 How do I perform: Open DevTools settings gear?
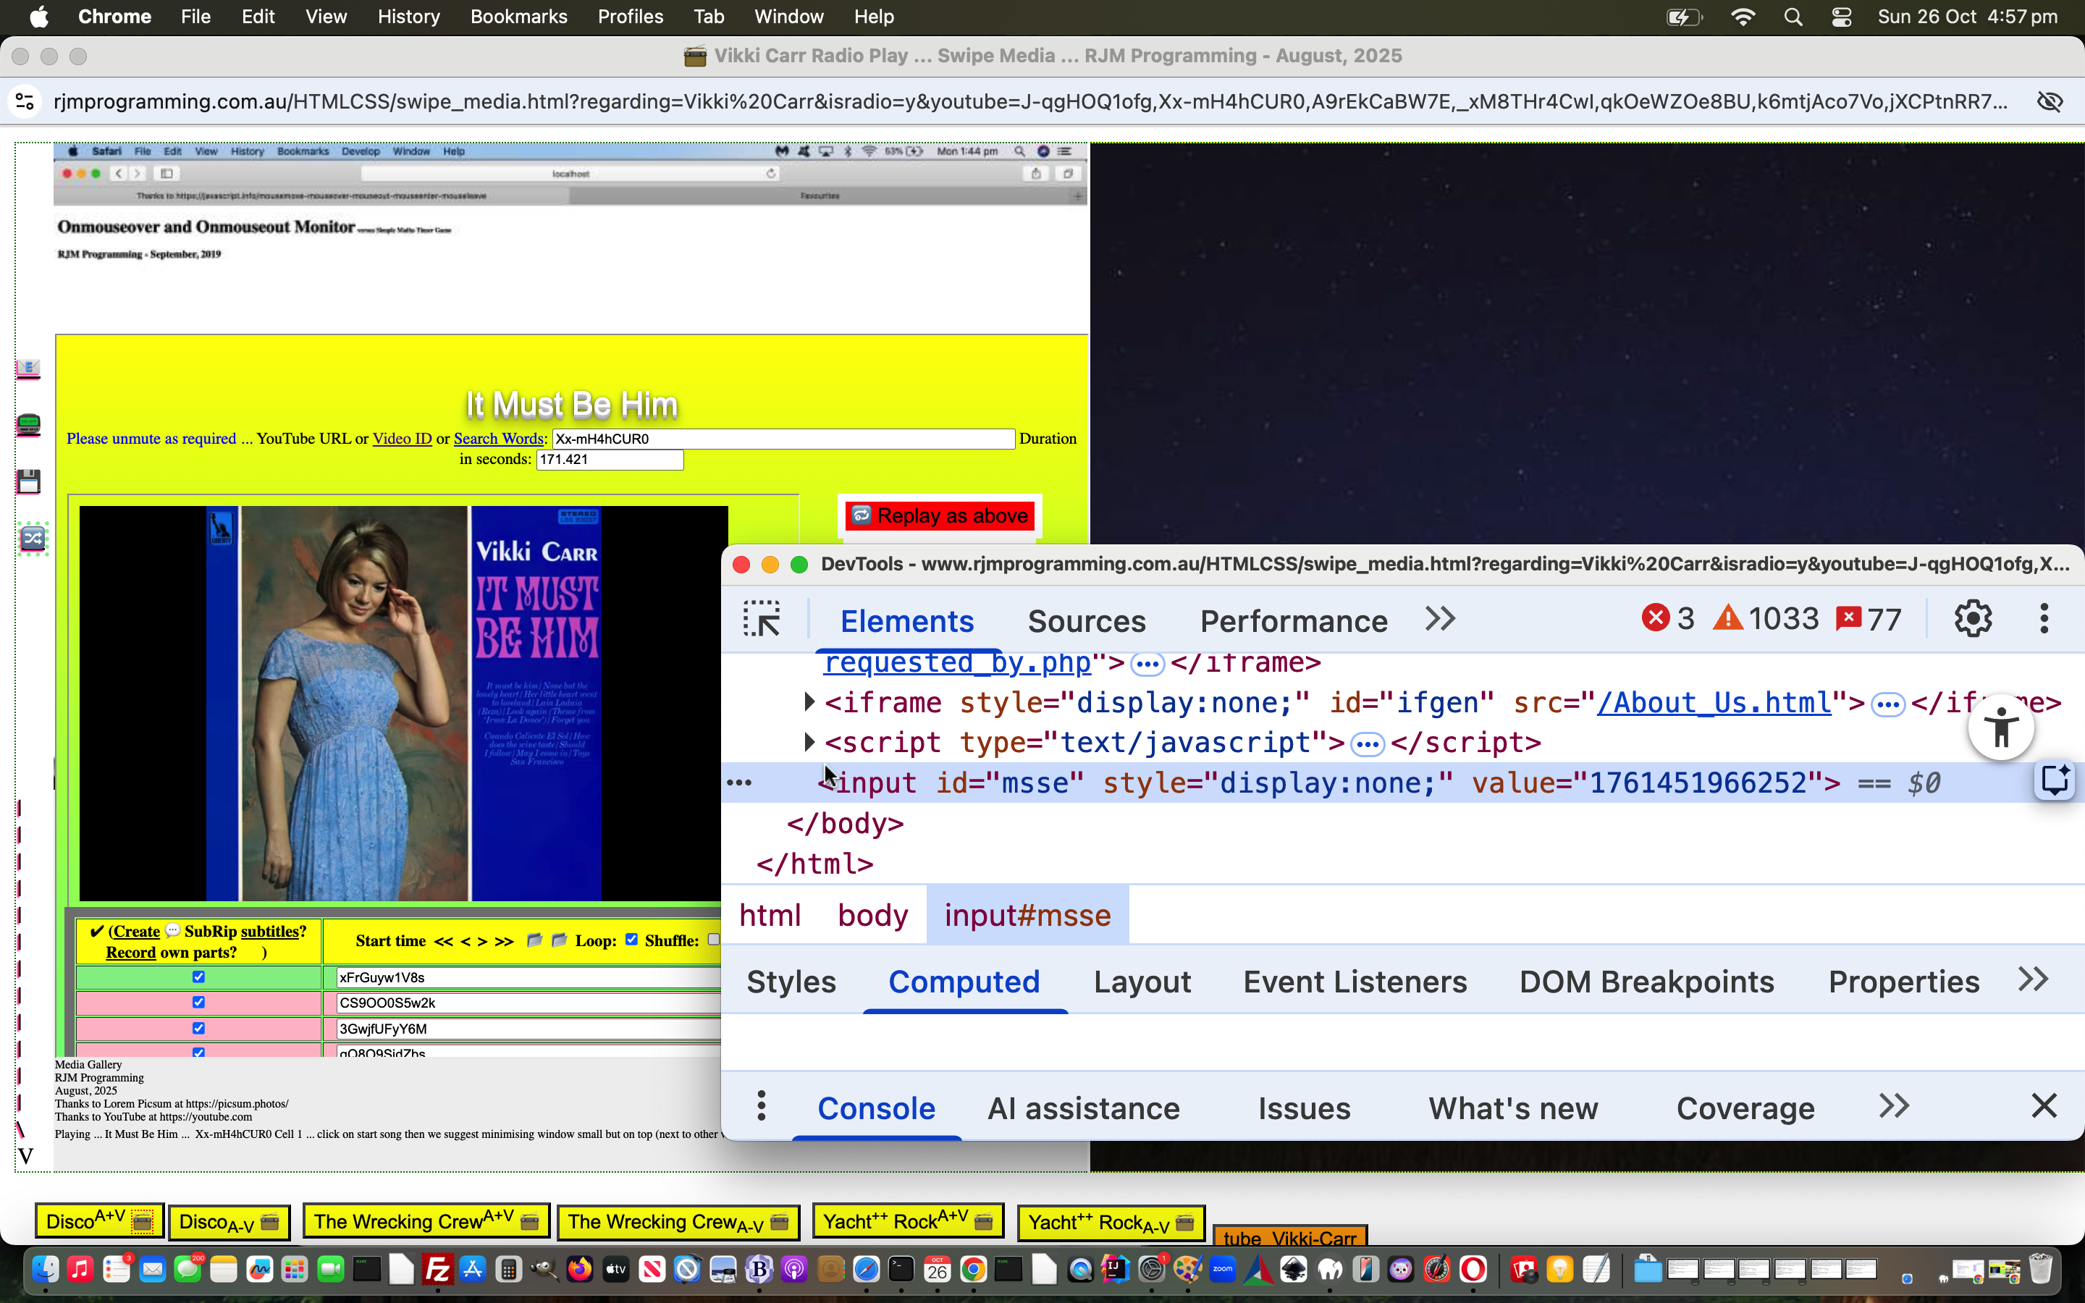(x=1972, y=619)
